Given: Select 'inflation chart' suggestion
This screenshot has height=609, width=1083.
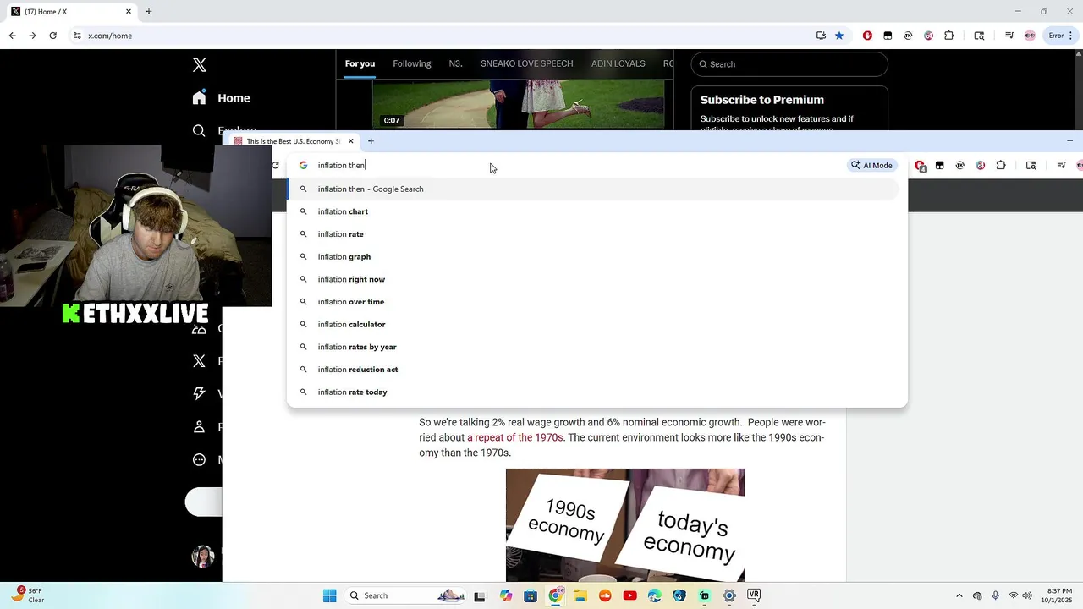Looking at the screenshot, I should [592, 211].
